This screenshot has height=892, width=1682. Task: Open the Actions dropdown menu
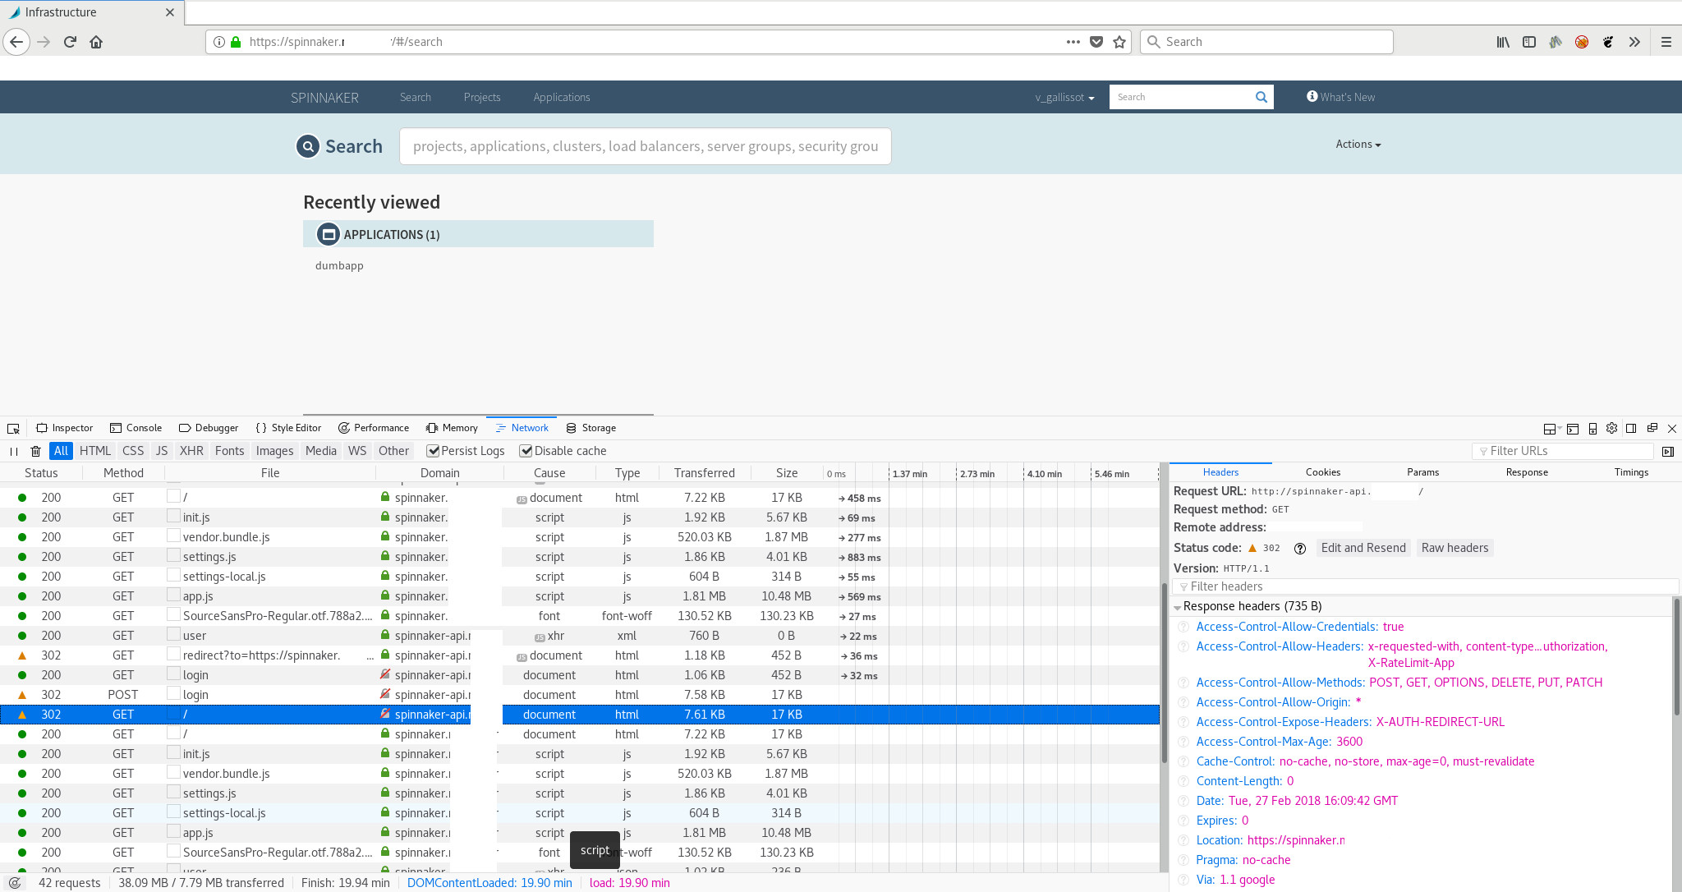tap(1357, 144)
